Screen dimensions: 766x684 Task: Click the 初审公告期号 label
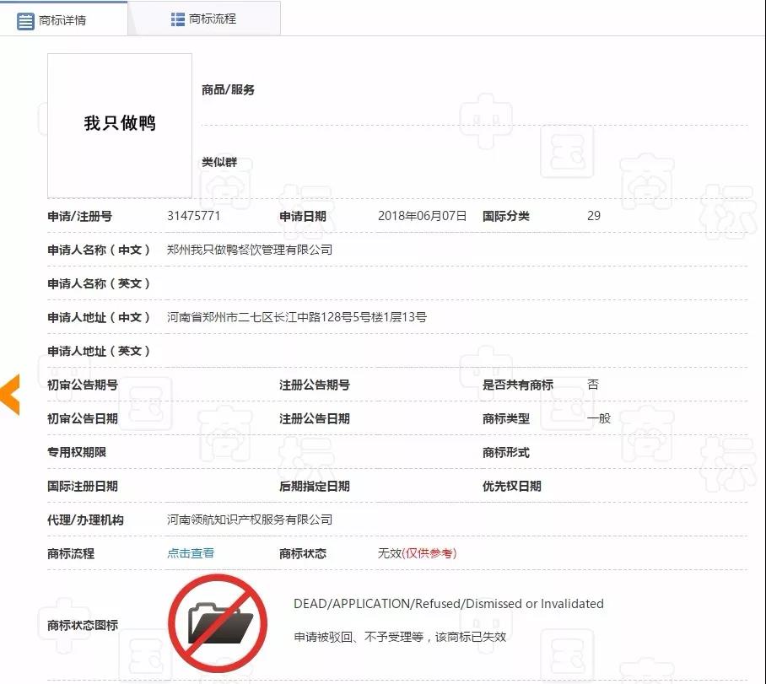pyautogui.click(x=83, y=385)
